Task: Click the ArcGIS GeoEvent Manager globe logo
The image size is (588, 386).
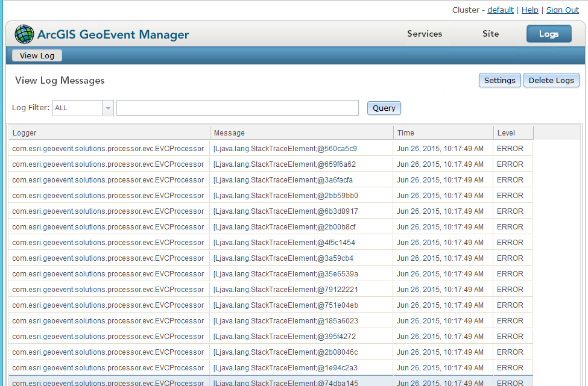Action: pos(24,34)
